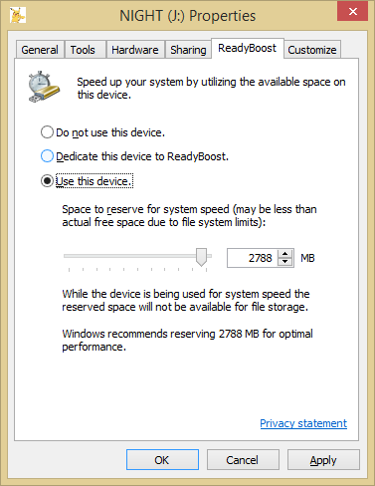This screenshot has width=375, height=486.
Task: Go to the Hardware tab
Action: click(135, 50)
